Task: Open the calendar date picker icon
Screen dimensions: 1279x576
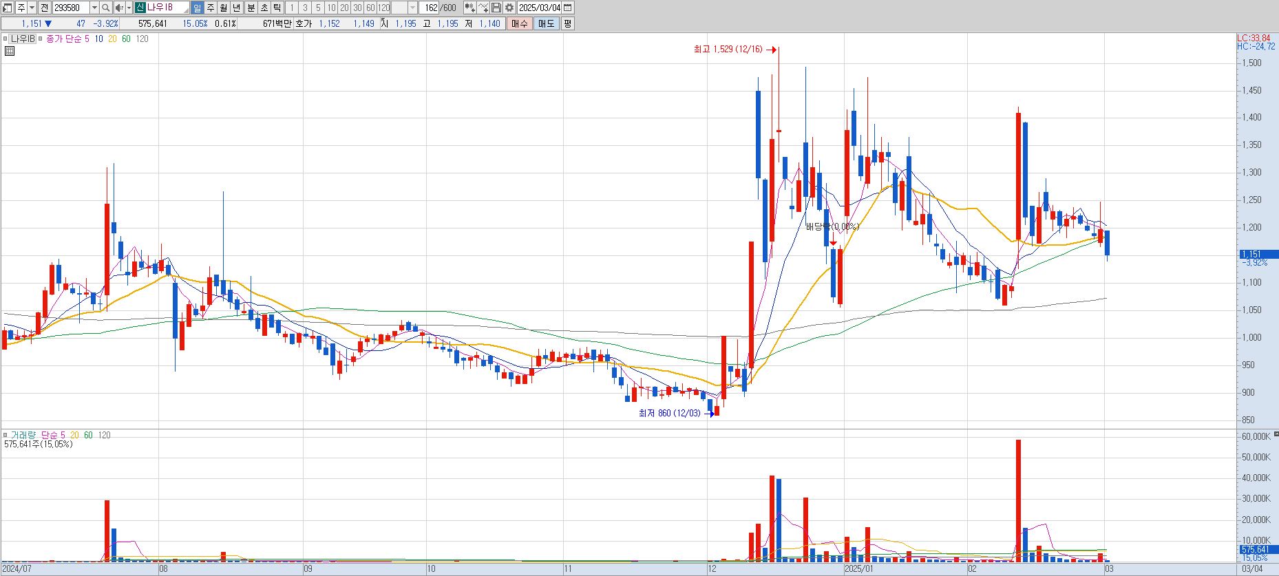Action: (x=568, y=8)
